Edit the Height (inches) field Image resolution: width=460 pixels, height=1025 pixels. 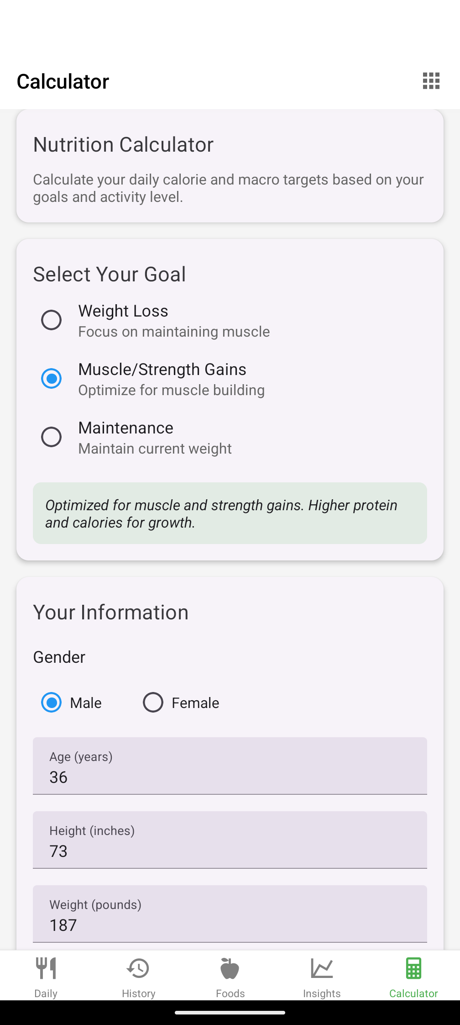coord(230,840)
